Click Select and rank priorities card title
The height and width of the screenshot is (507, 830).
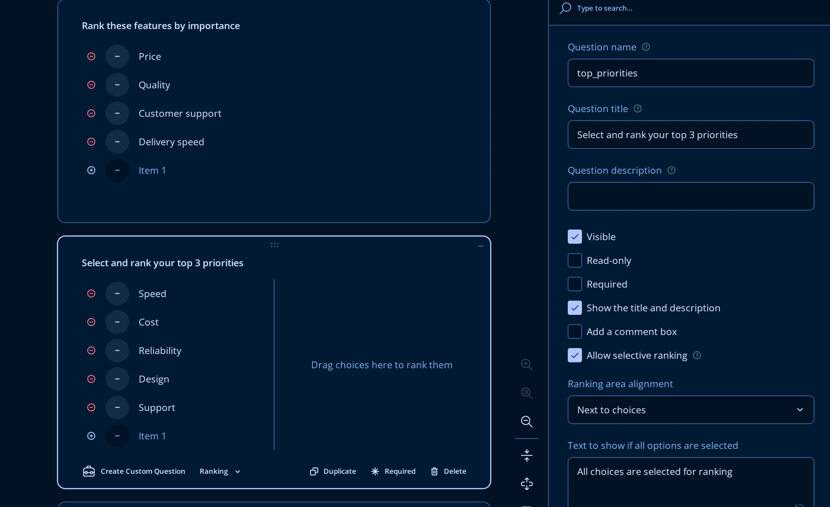162,263
